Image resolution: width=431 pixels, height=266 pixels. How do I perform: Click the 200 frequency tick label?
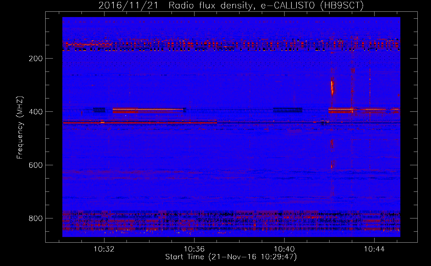pos(36,59)
